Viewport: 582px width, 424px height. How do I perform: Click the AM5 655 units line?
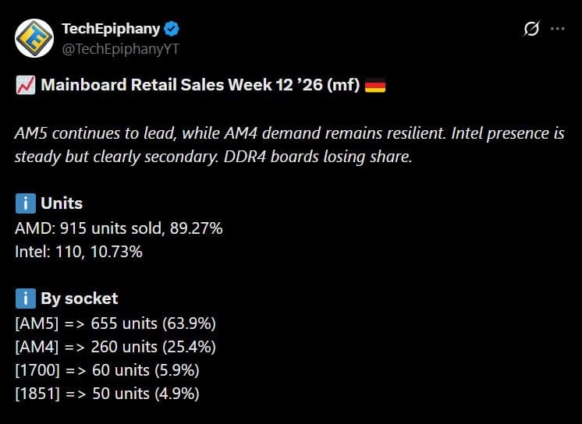coord(115,323)
